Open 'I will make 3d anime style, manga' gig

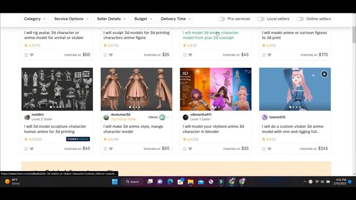coord(133,129)
